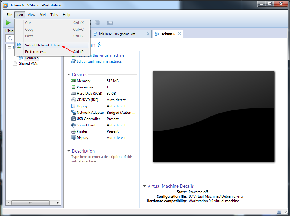Click the Printer device icon
Screen dimensions: 290x216
(73, 131)
